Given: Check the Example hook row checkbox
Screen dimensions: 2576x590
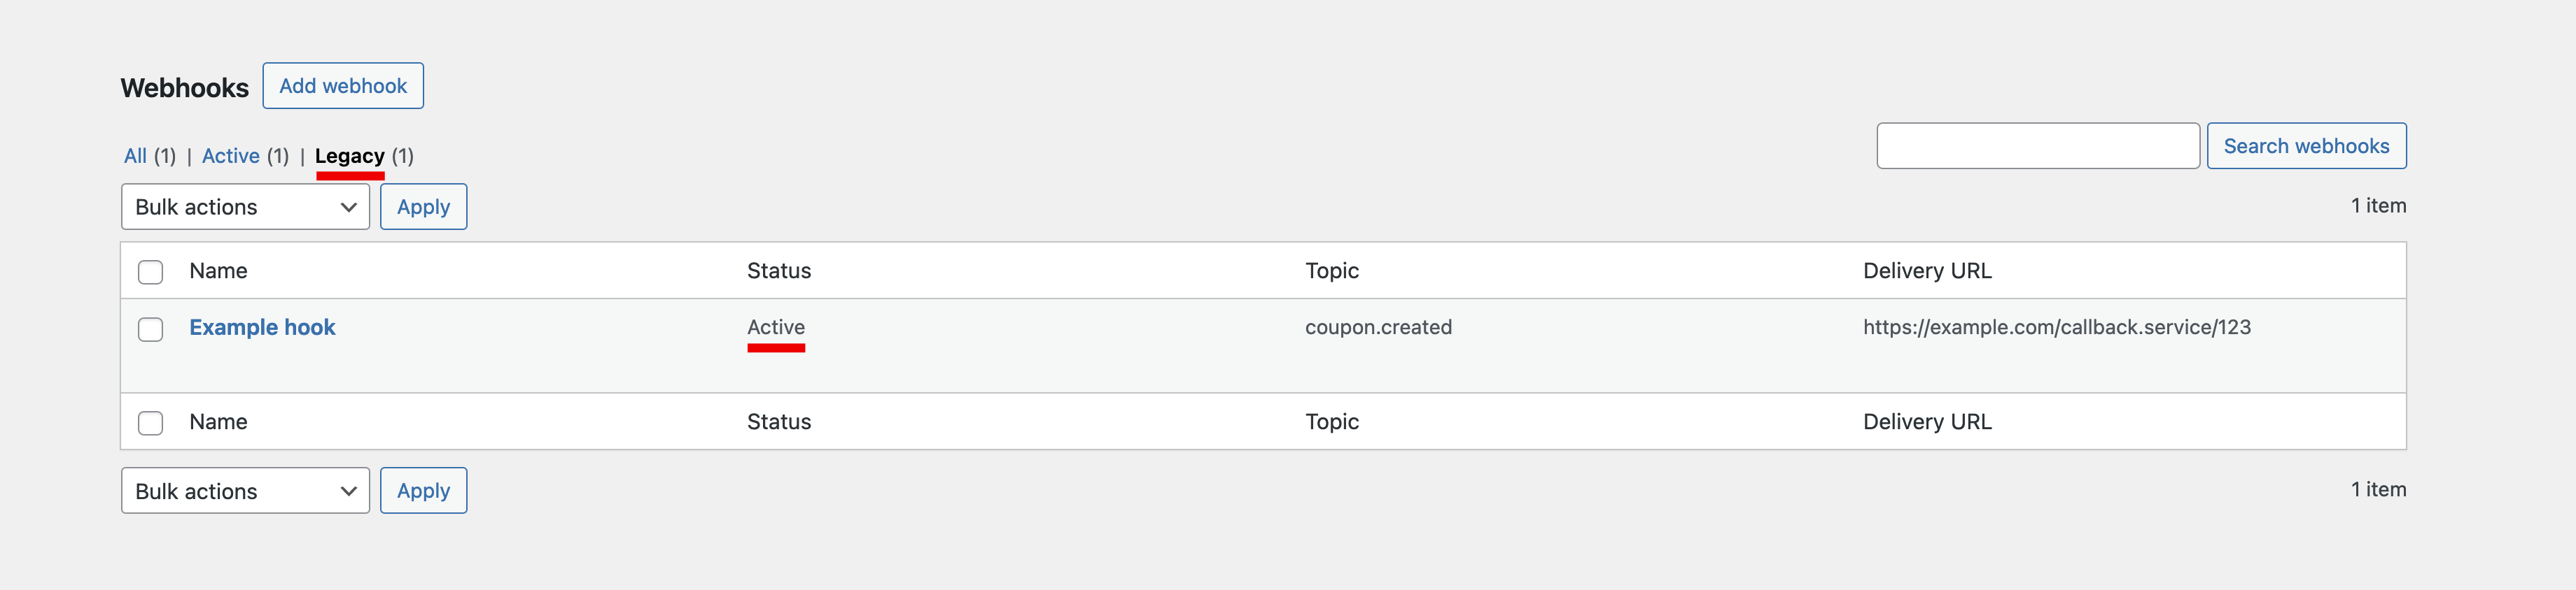Looking at the screenshot, I should [x=150, y=329].
